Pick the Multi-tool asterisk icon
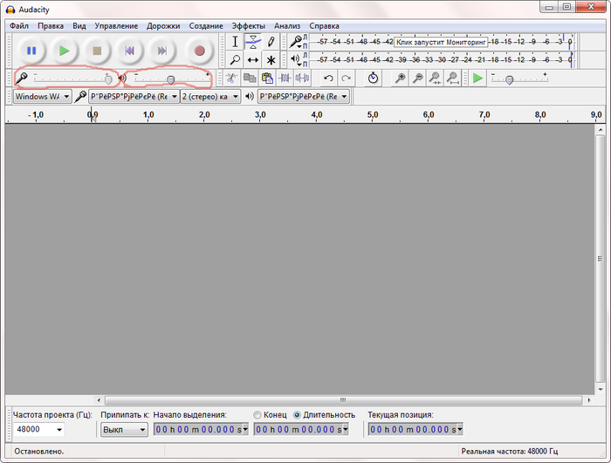The height and width of the screenshot is (463, 611). [271, 60]
